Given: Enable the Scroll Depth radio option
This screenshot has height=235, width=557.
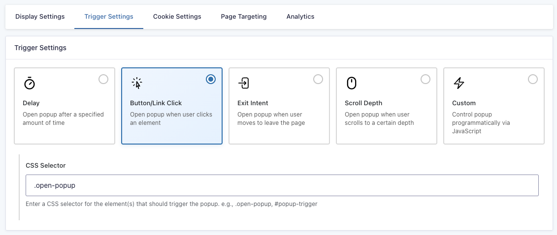Looking at the screenshot, I should [426, 79].
